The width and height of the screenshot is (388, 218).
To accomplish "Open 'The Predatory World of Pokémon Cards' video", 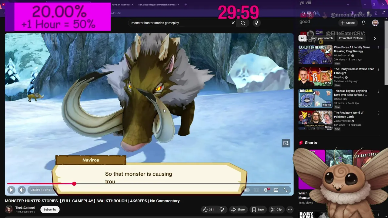I will pos(315,120).
